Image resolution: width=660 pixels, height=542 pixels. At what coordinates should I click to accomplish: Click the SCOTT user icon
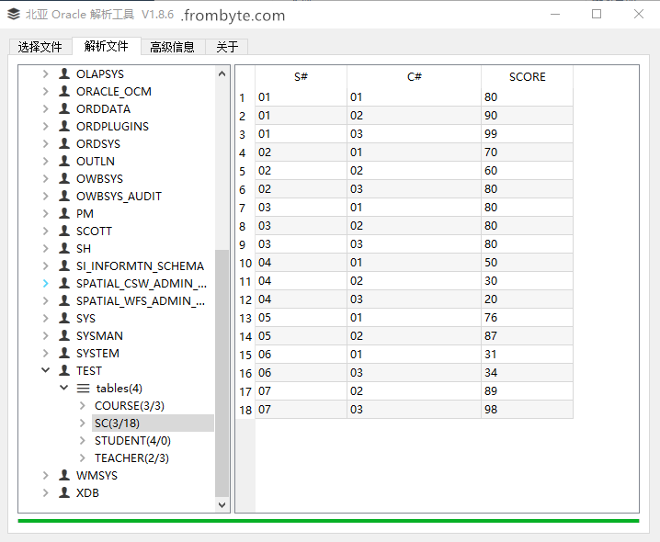(64, 231)
